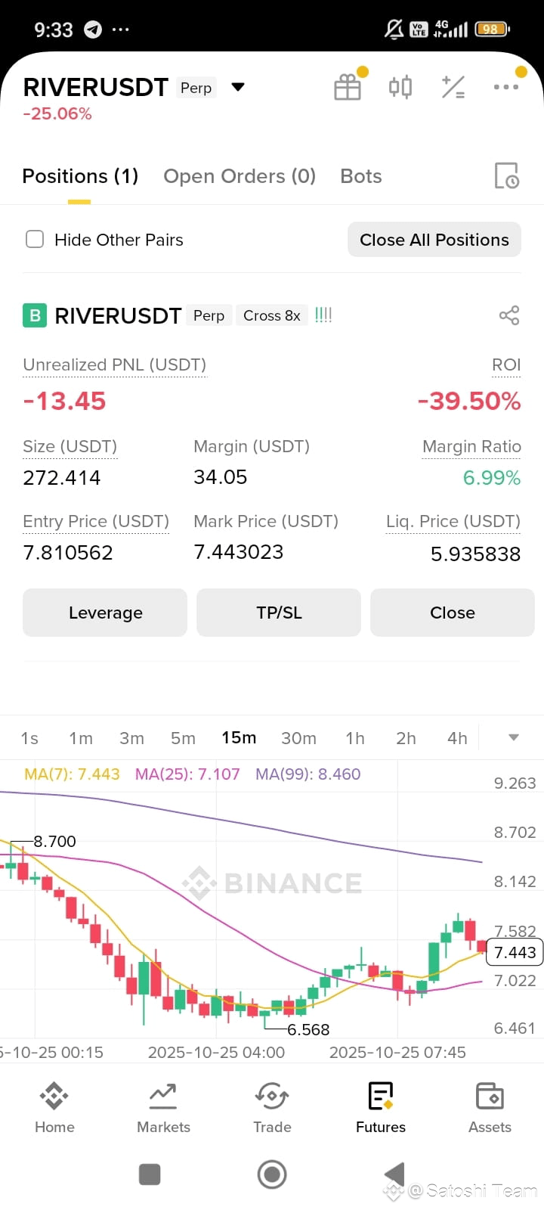The width and height of the screenshot is (544, 1210).
Task: Open the Assets navigation icon
Action: click(490, 1095)
